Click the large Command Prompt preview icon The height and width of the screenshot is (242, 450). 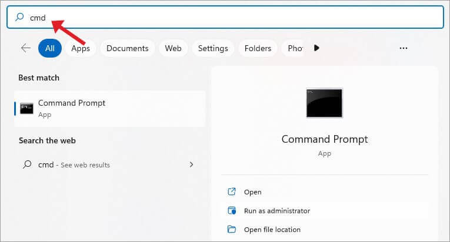pyautogui.click(x=324, y=103)
